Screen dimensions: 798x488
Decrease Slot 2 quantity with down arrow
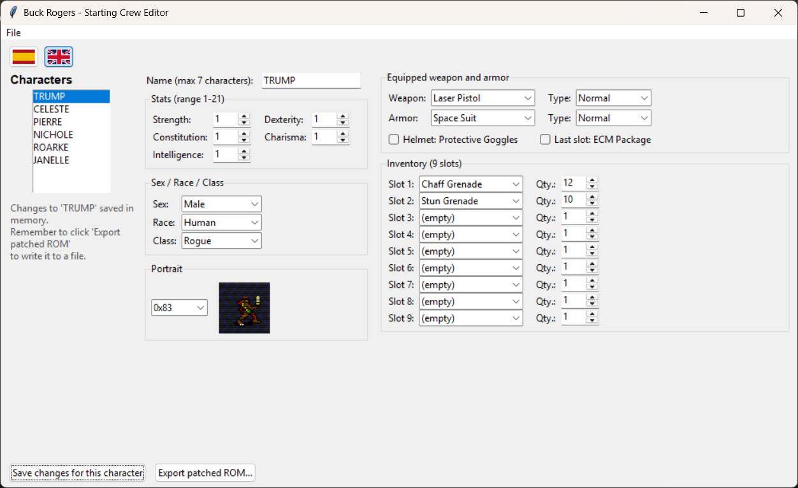(x=593, y=204)
